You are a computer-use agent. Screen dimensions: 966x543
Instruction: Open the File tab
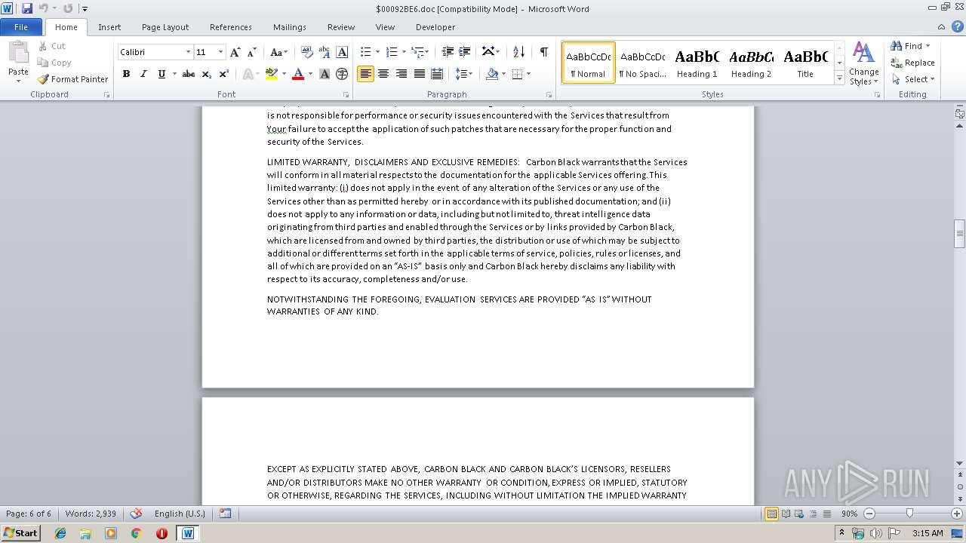(21, 27)
